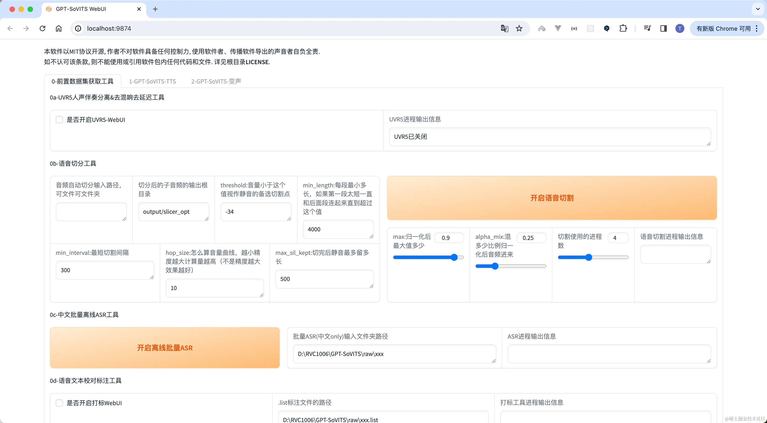Viewport: 767px width, 423px height.
Task: Bookmark this page with the star icon
Action: (519, 29)
